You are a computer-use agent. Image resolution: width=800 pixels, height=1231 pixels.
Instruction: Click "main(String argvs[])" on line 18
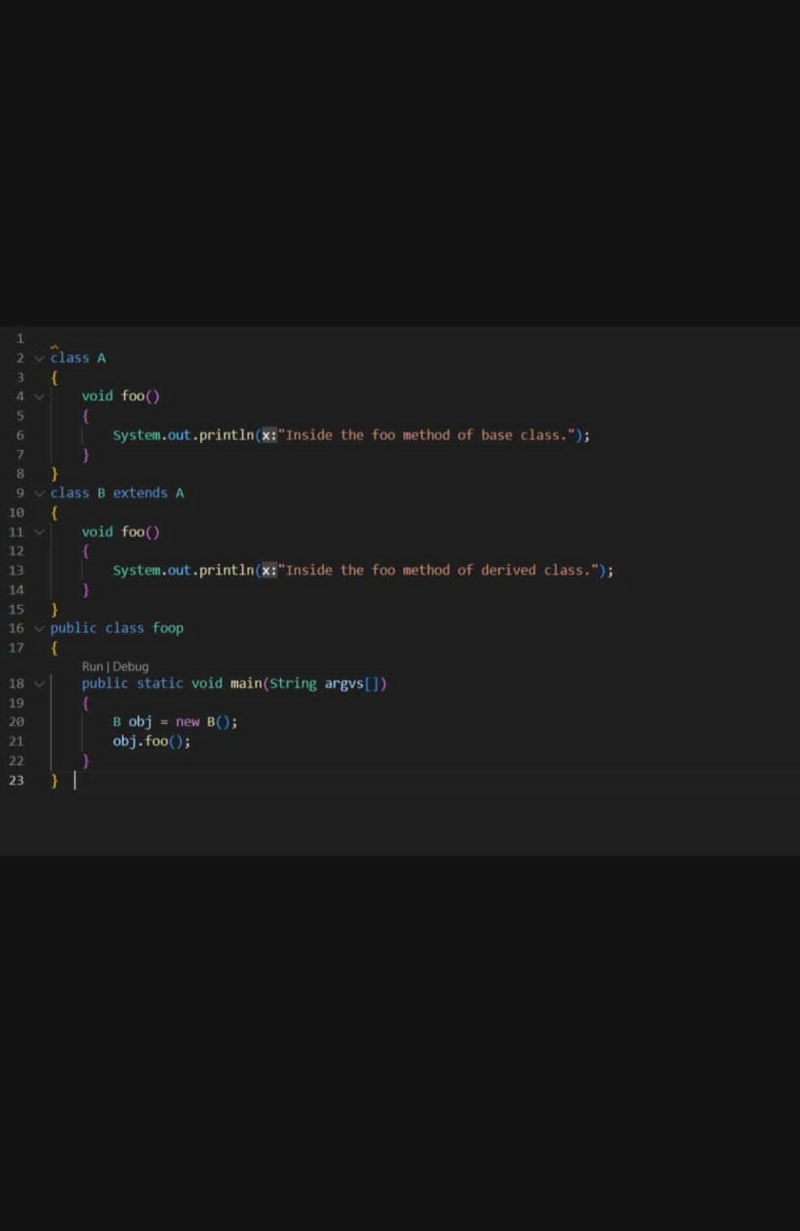click(308, 683)
